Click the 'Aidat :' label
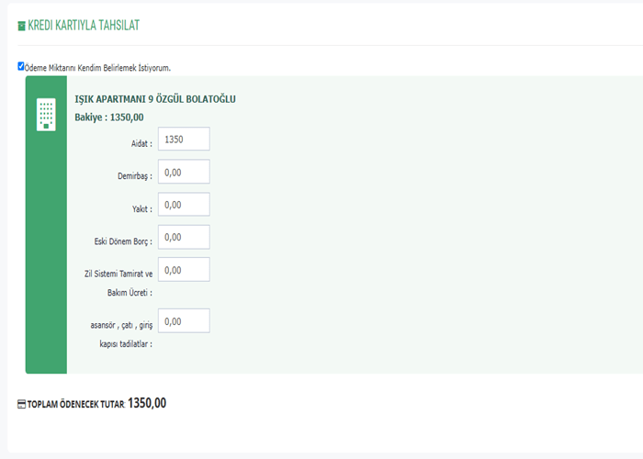 (141, 143)
